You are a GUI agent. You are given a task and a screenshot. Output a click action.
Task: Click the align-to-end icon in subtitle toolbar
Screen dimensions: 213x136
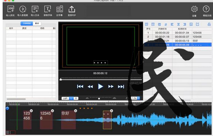[185, 25]
